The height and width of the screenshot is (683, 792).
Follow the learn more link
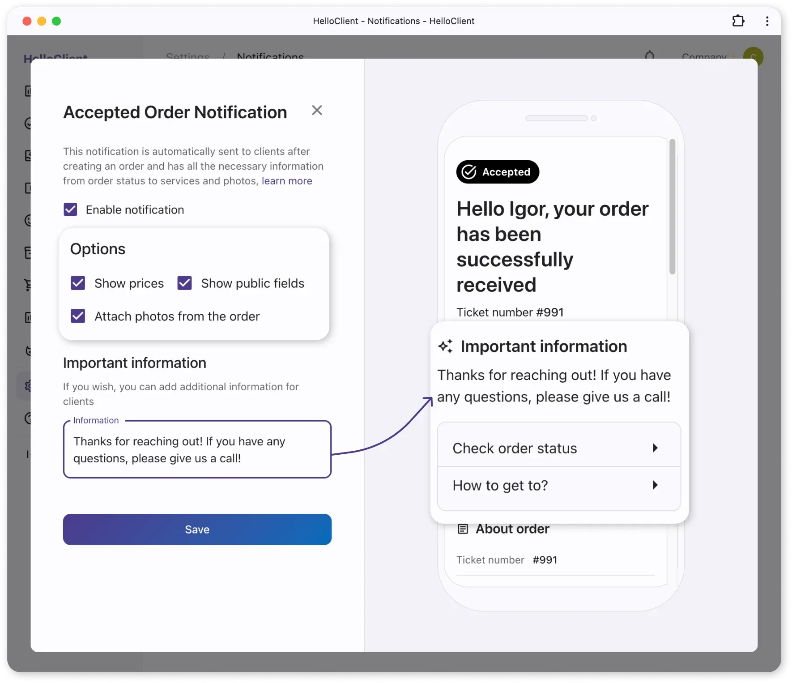tap(287, 181)
